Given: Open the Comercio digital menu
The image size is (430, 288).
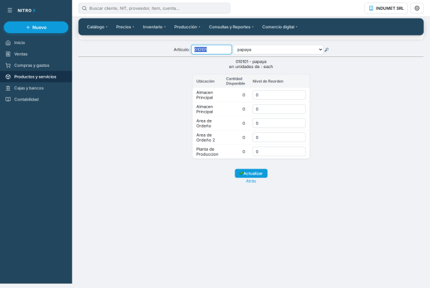Looking at the screenshot, I should 279,27.
